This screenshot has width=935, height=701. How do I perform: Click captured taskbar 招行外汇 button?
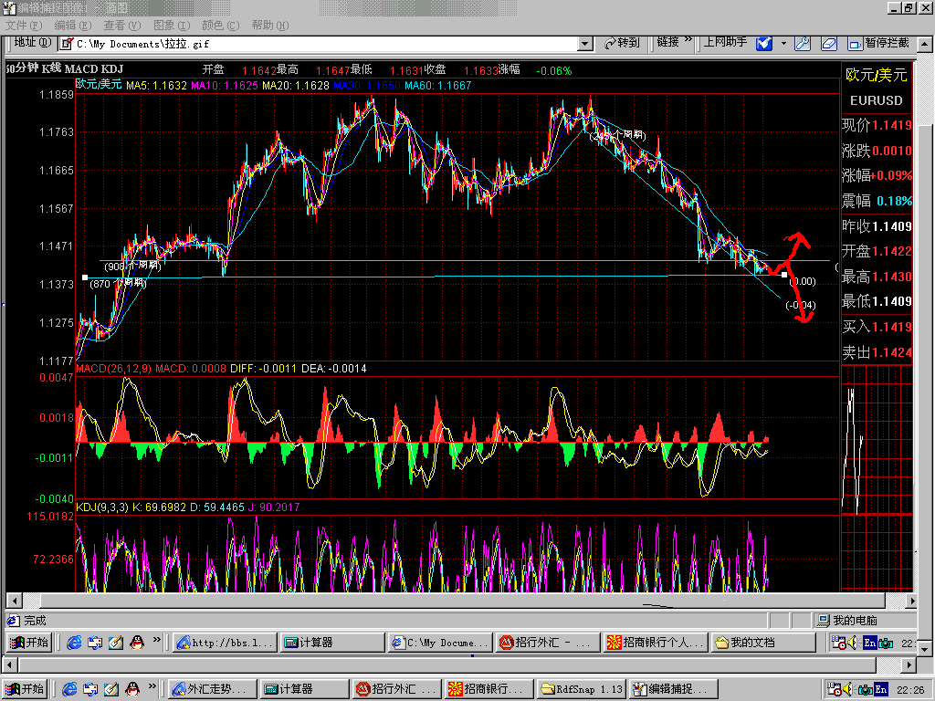point(548,642)
